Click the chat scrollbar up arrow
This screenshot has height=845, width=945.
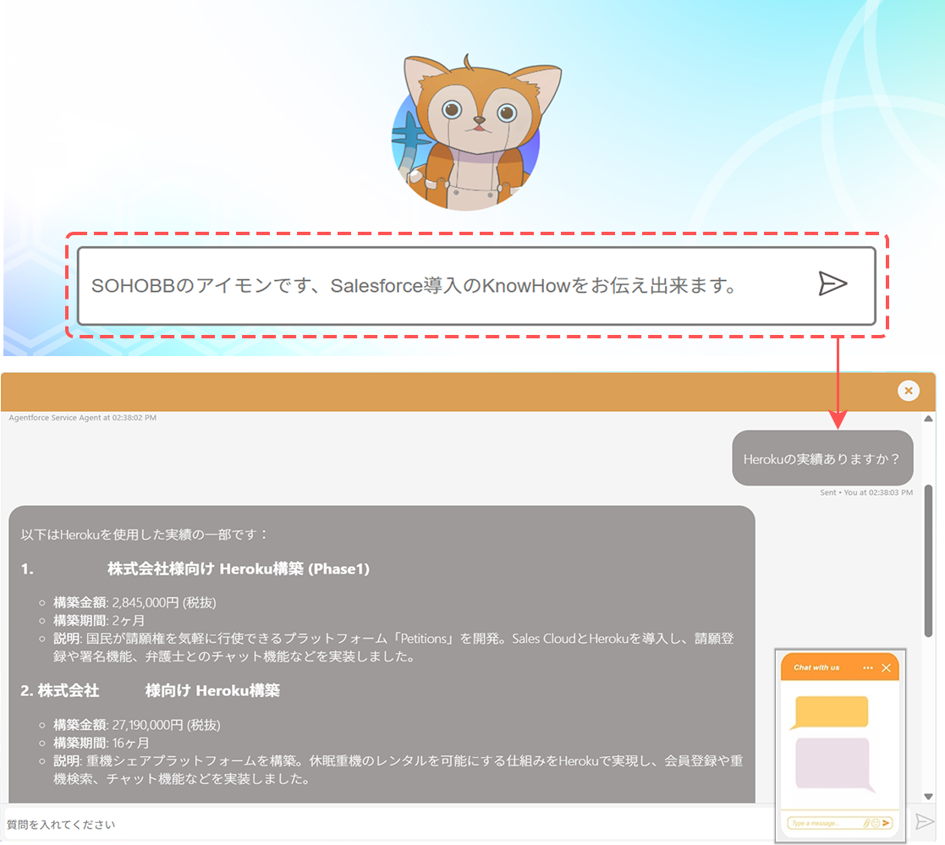coord(929,419)
